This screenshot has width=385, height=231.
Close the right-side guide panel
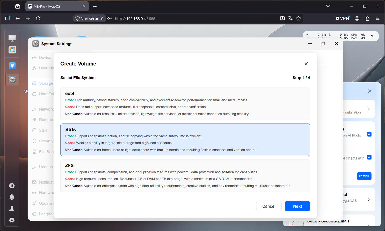click(370, 91)
